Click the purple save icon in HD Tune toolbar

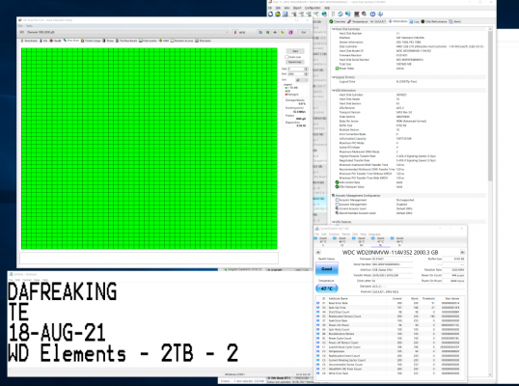[290, 33]
